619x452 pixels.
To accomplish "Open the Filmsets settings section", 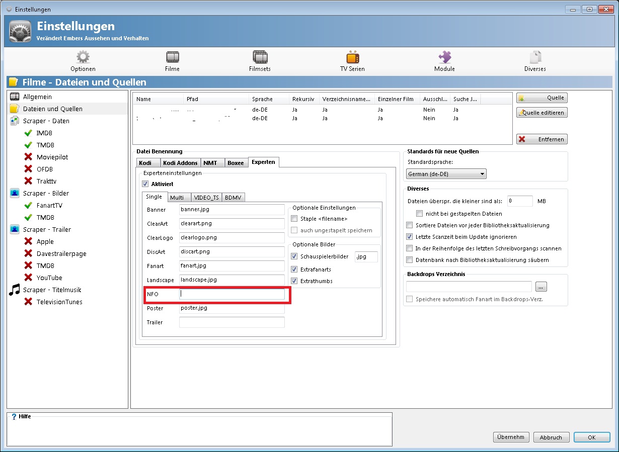I will [x=260, y=61].
